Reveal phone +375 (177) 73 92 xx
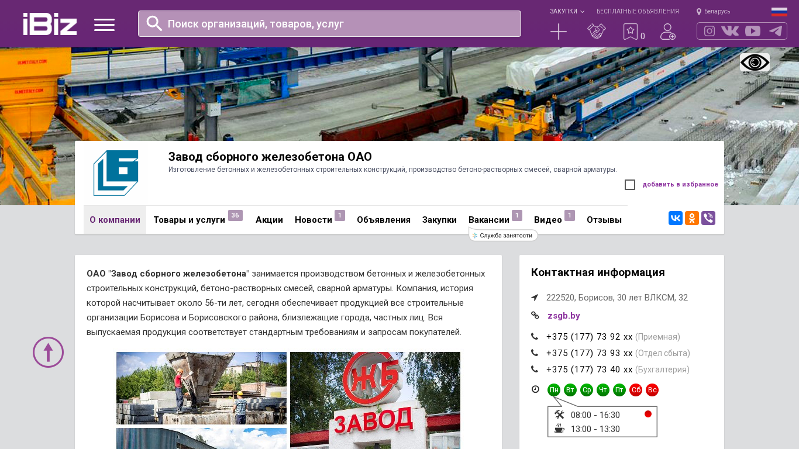Viewport: 799px width, 449px height. coord(590,337)
